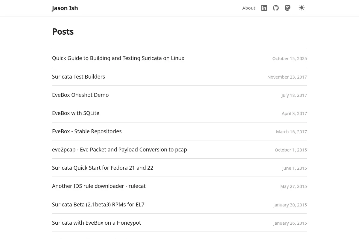The height and width of the screenshot is (239, 359).
Task: Open Suricata with EveBox on a Honeypot
Action: coord(96,223)
